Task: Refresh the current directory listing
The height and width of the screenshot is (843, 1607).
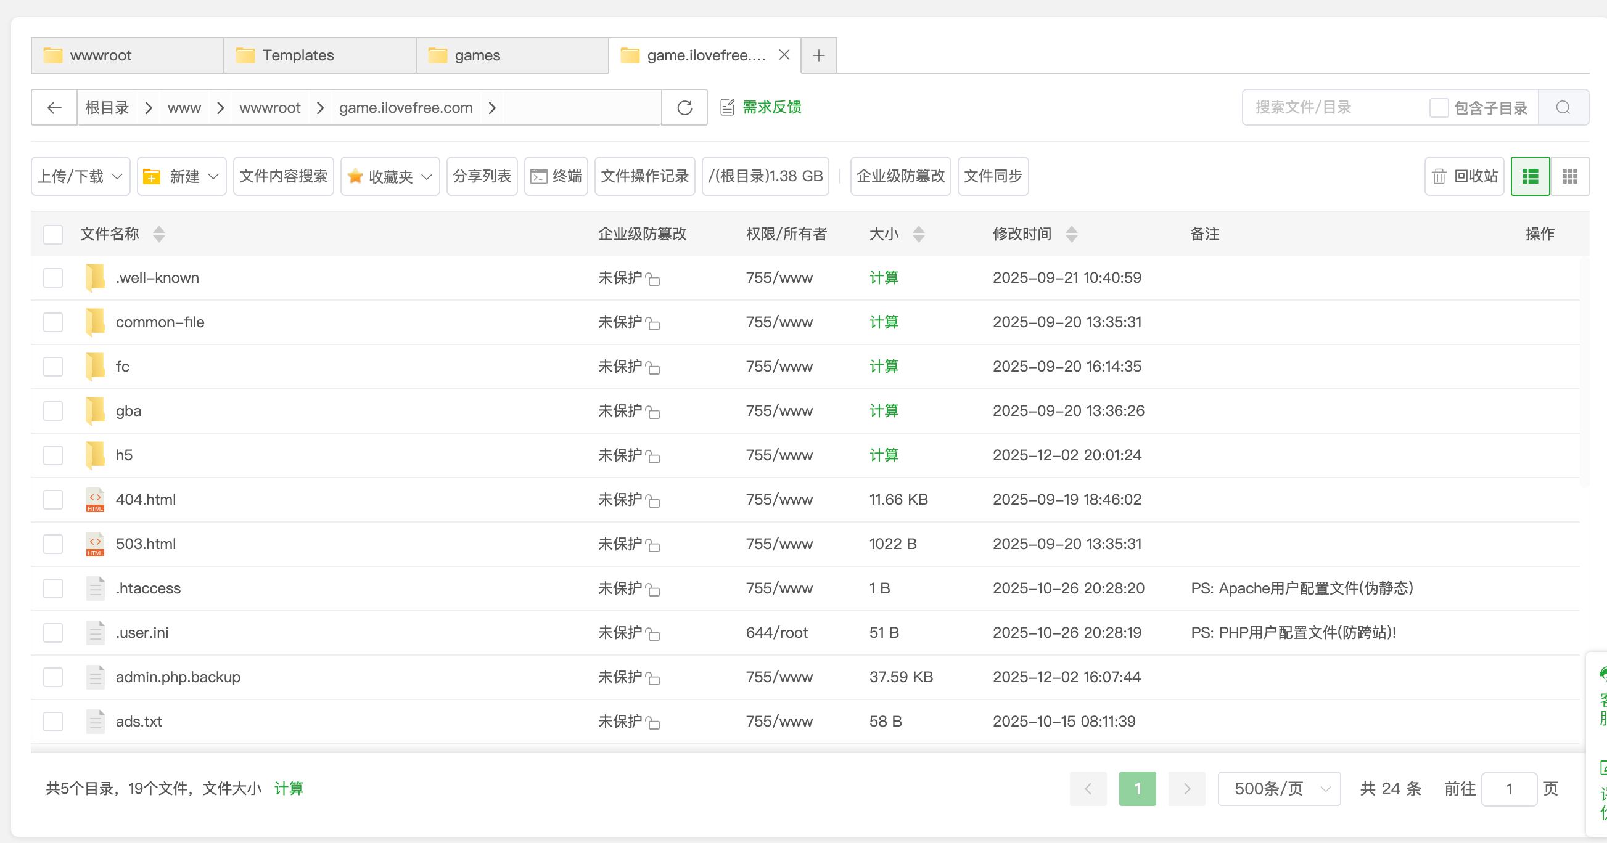Action: coord(684,108)
